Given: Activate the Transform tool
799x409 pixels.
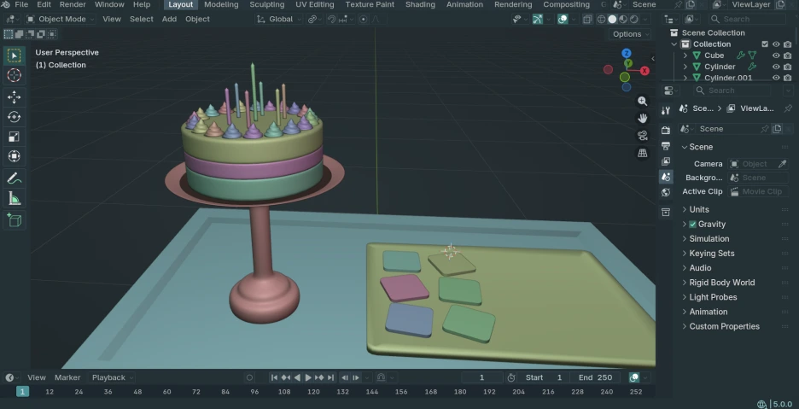Looking at the screenshot, I should pyautogui.click(x=15, y=156).
